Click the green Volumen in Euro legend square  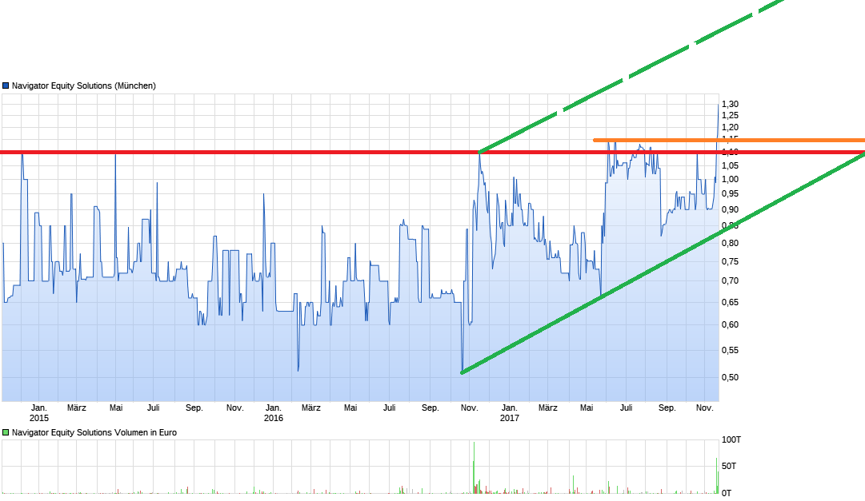tap(6, 431)
